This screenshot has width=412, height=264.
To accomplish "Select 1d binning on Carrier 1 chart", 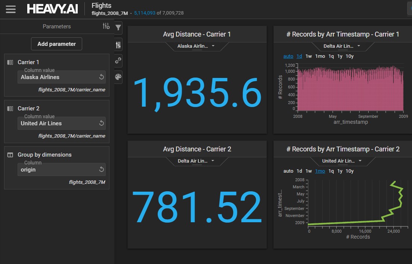I will point(299,56).
